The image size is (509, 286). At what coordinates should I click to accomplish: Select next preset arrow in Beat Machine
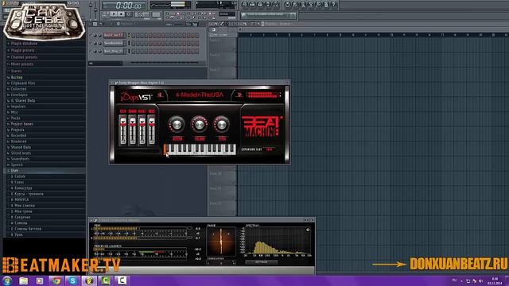point(239,95)
